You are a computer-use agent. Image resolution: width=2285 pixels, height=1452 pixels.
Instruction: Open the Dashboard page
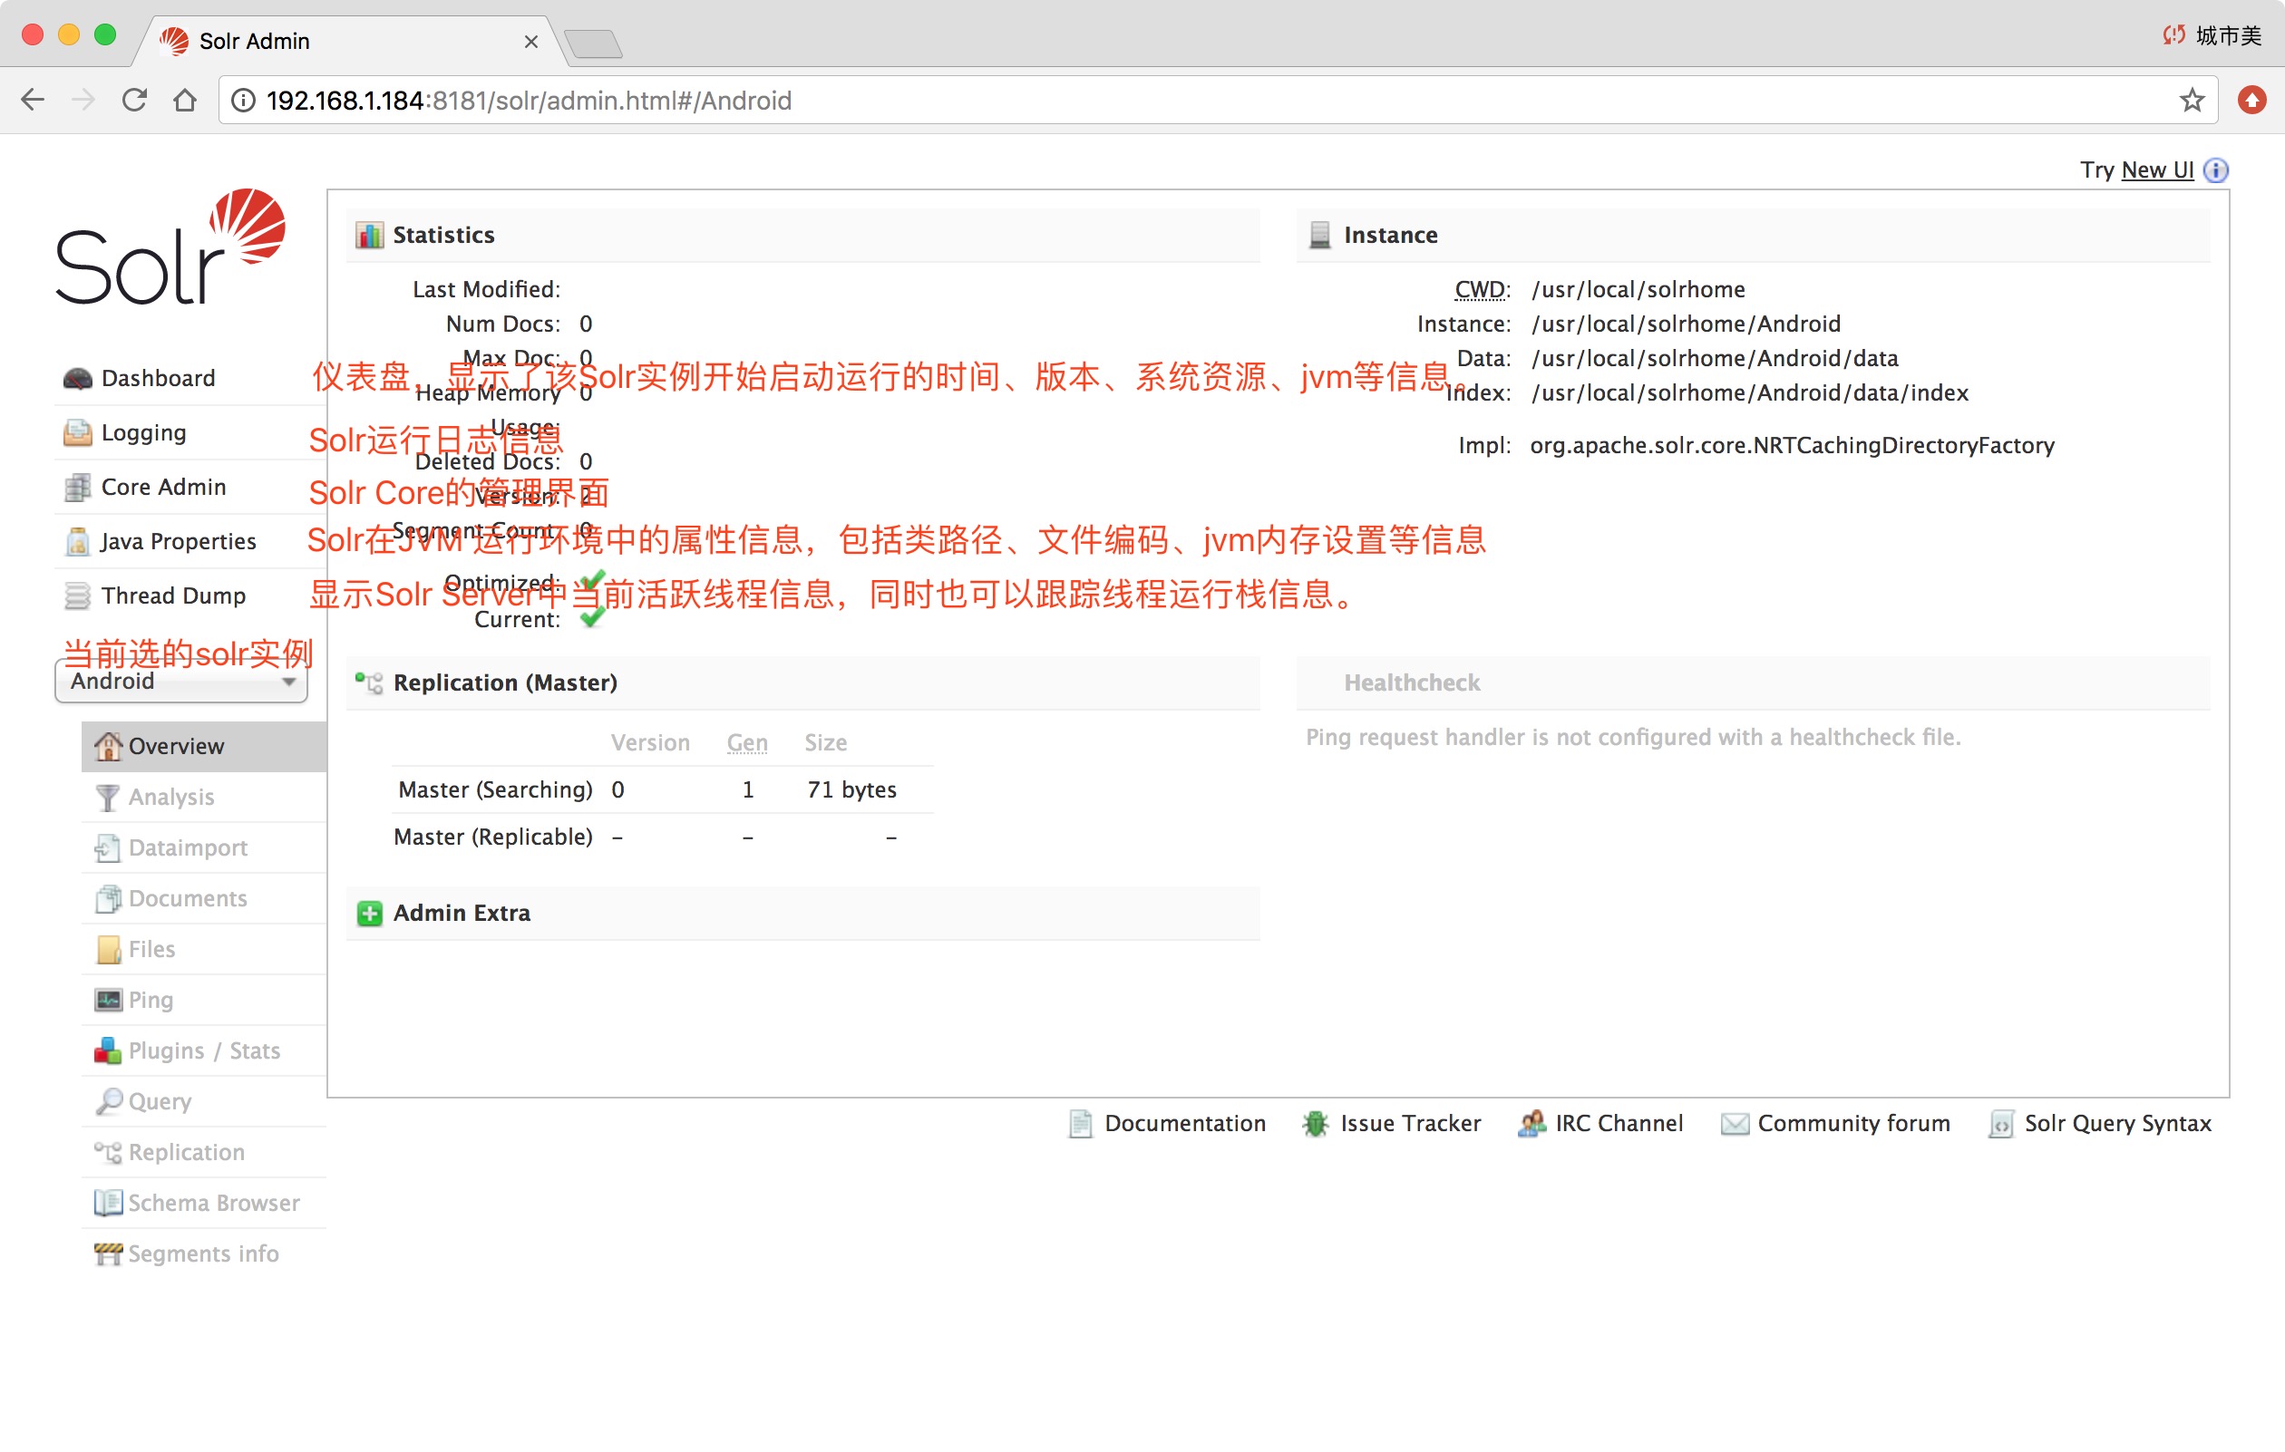pos(158,377)
